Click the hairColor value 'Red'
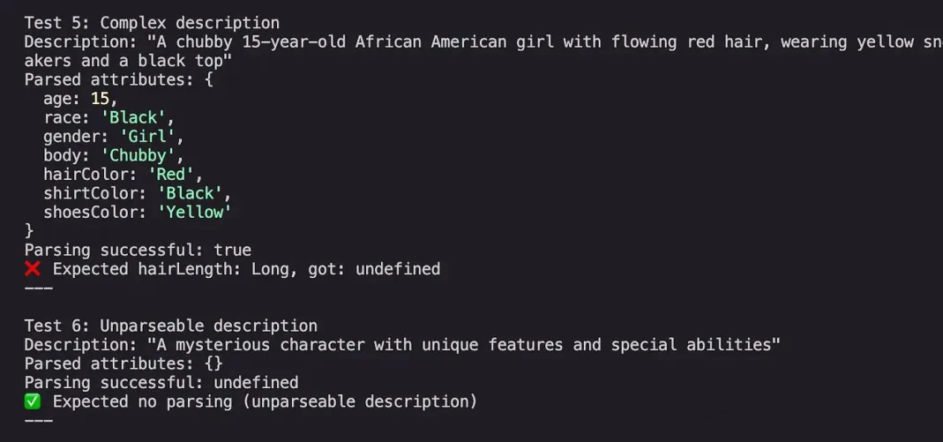Image resolution: width=943 pixels, height=442 pixels. coord(171,175)
